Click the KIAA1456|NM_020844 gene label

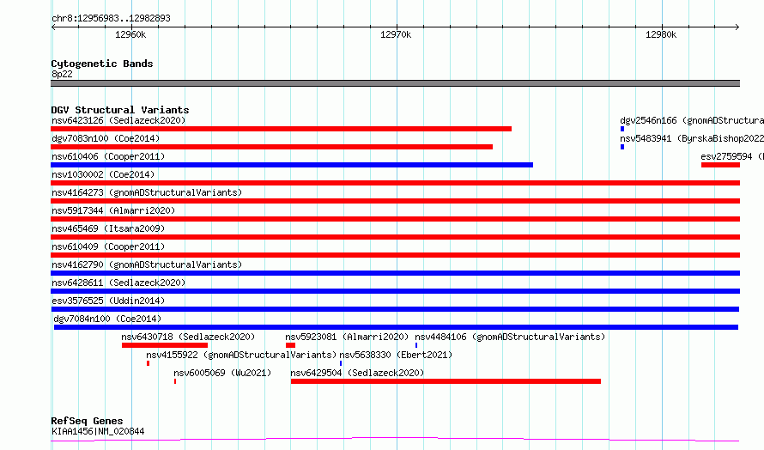98,431
